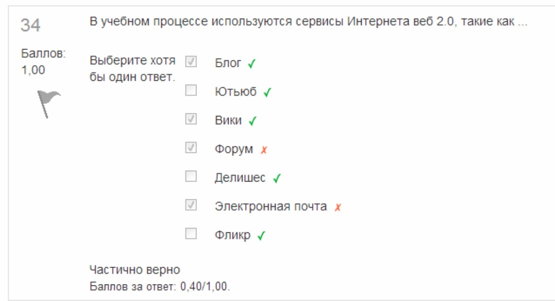Viewport: 555px width, 301px height.
Task: Click the green checkmark next to Фликр
Action: pos(261,236)
